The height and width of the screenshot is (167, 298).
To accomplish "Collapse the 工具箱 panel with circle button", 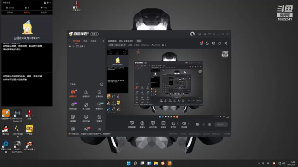I will click(102, 84).
